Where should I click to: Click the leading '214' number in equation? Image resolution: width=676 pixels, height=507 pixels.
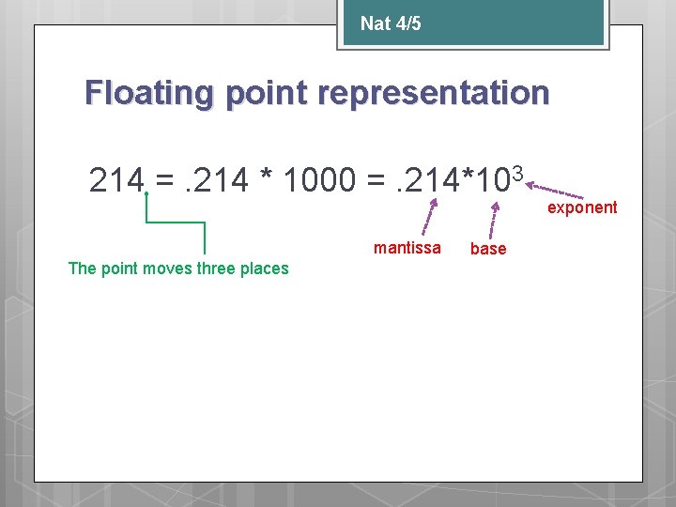click(x=116, y=179)
